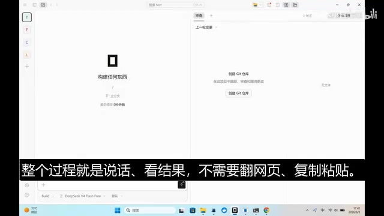384x216 pixels.
Task: Toggle the review panel icon
Action: click(286, 5)
